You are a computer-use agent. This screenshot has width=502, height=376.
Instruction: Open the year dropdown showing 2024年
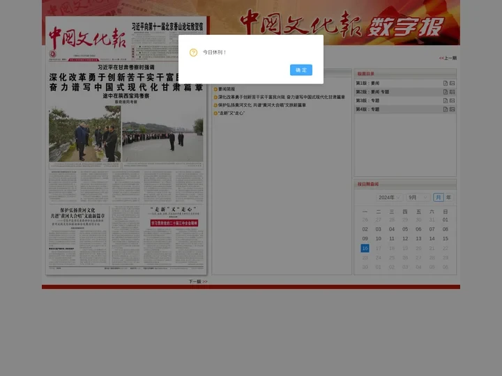point(389,197)
